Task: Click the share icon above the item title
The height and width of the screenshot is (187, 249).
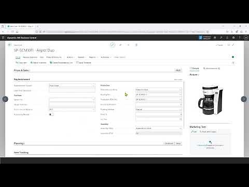Action: 120,45
